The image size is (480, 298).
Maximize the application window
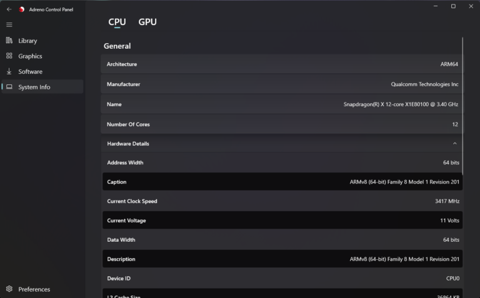point(453,6)
